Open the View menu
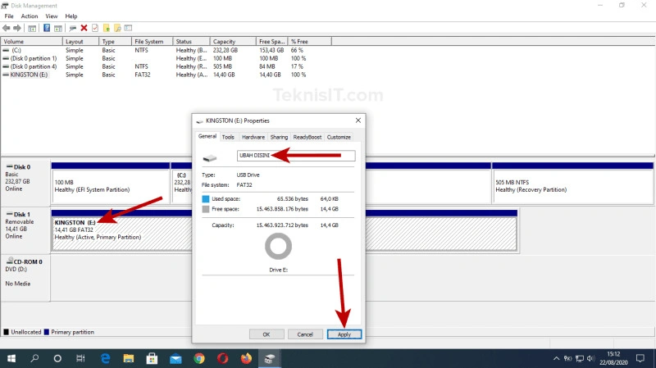Image resolution: width=656 pixels, height=368 pixels. pyautogui.click(x=52, y=16)
